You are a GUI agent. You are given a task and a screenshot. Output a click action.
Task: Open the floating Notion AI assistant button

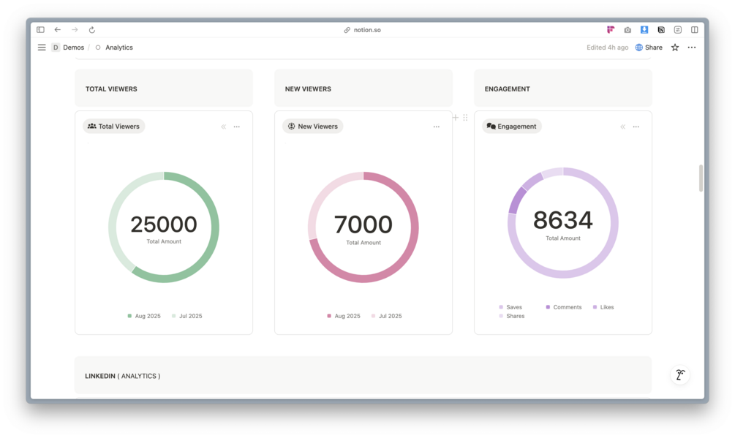point(680,375)
